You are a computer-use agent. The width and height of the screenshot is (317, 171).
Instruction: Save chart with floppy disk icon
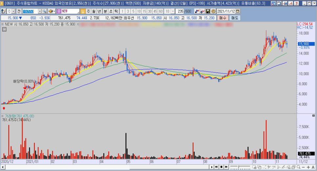pyautogui.click(x=208, y=11)
